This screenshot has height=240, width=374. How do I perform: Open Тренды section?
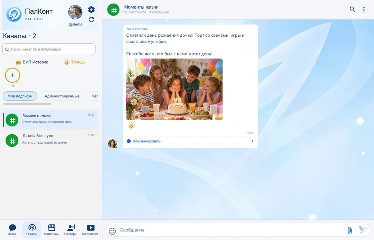(x=75, y=62)
